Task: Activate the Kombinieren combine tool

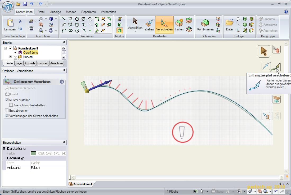Action: (x=205, y=25)
